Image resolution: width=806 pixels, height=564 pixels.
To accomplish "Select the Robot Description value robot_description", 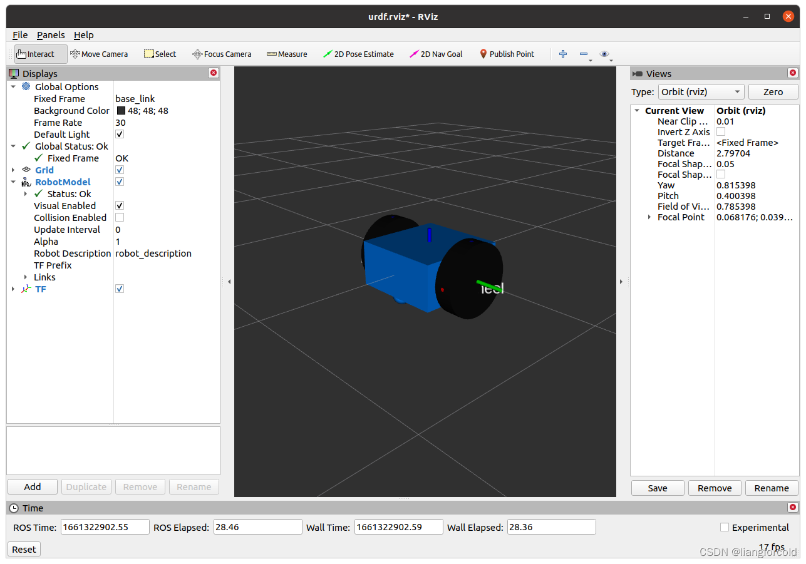I will [x=153, y=253].
